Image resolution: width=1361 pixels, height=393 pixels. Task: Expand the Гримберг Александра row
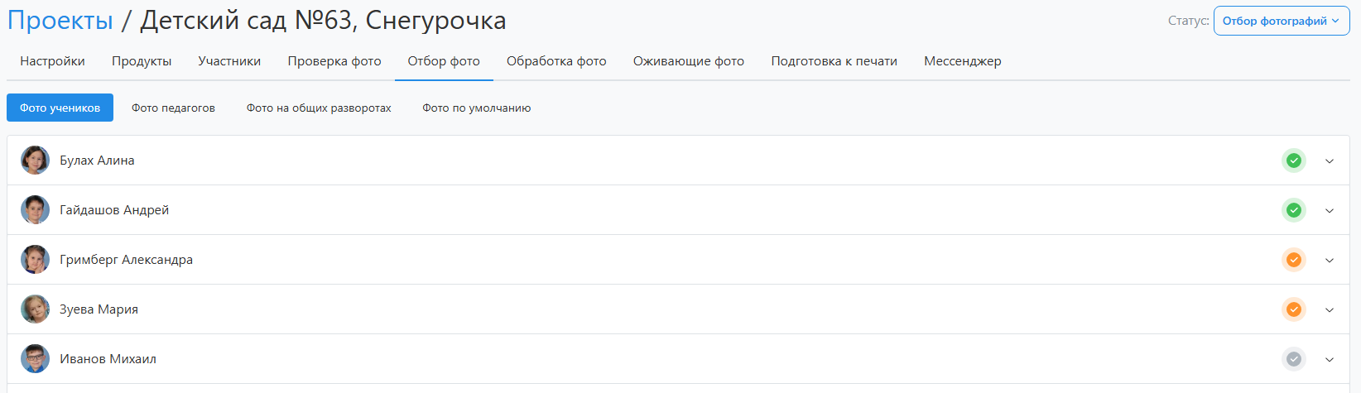[1330, 261]
